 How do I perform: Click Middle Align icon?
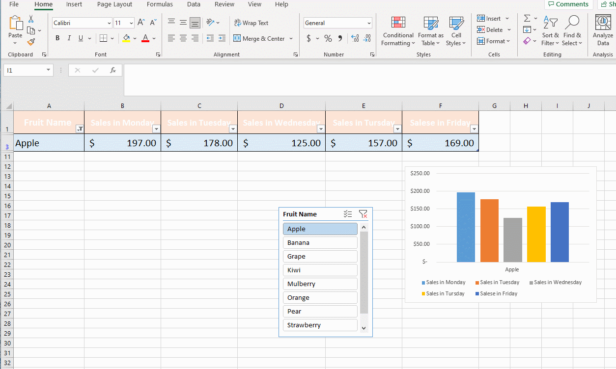coord(183,23)
